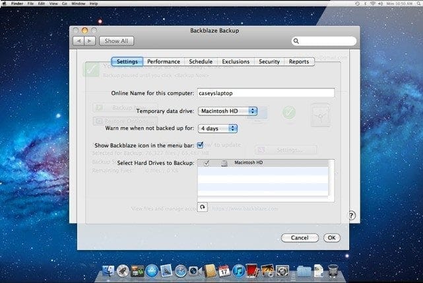423x283 pixels.
Task: Open the Window menu
Action: pos(79,3)
